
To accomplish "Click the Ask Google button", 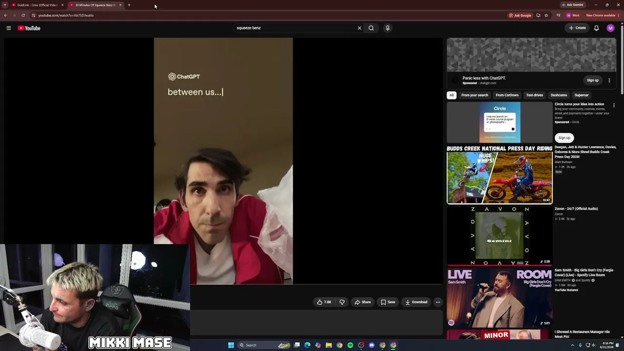I will pos(520,15).
